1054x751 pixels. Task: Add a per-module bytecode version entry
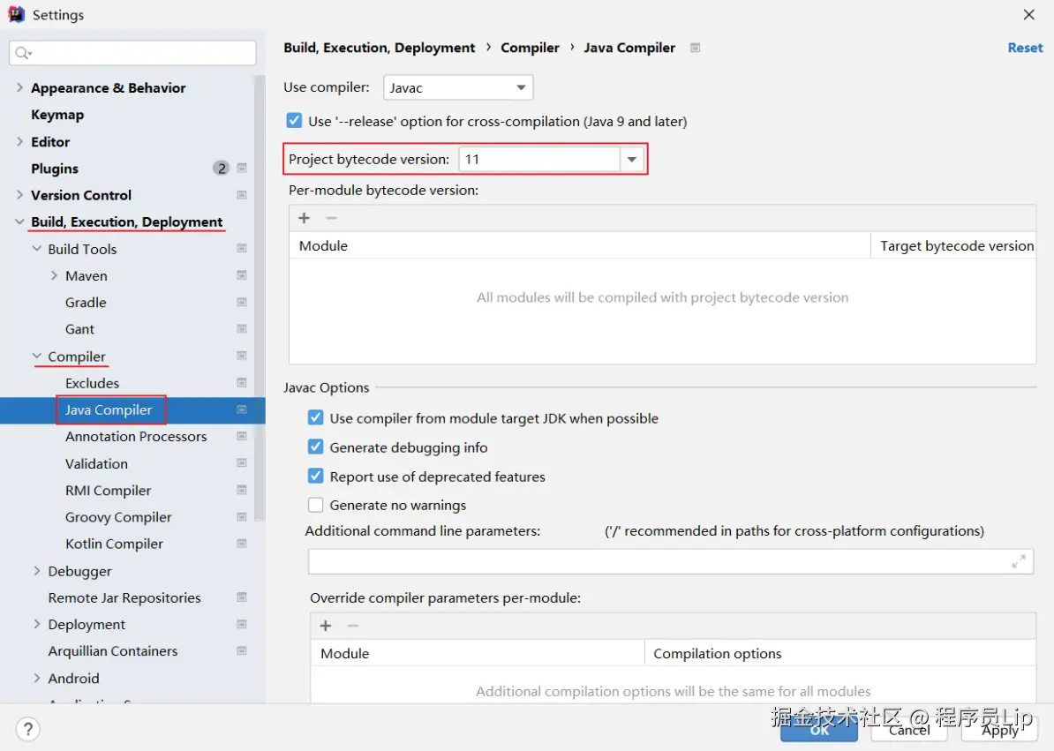pyautogui.click(x=304, y=218)
